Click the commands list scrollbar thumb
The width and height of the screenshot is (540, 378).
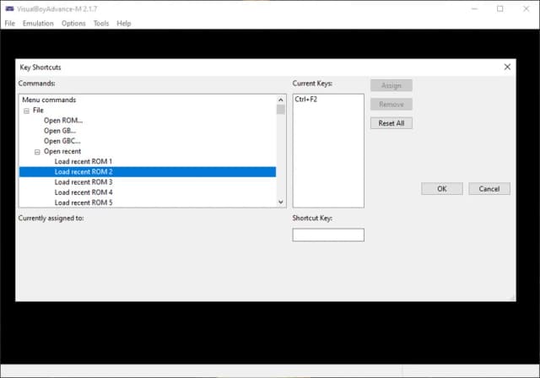pyautogui.click(x=281, y=110)
